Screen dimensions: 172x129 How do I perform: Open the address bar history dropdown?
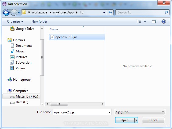(x=104, y=13)
